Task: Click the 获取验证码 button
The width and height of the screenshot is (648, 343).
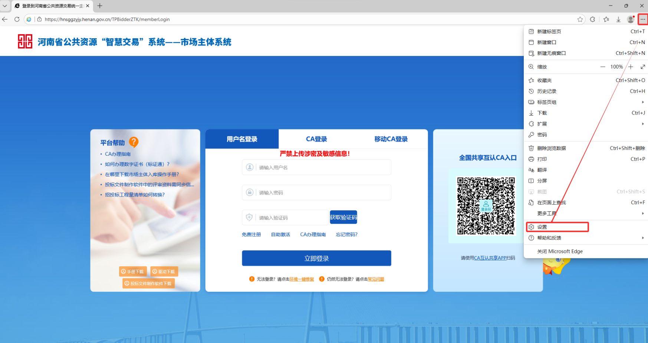Action: pos(343,217)
